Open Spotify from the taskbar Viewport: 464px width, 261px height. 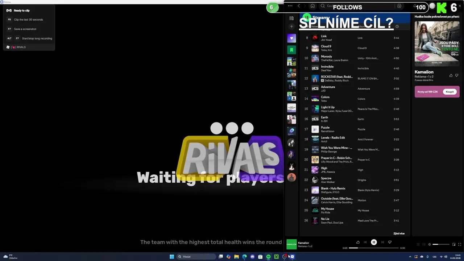(x=268, y=257)
